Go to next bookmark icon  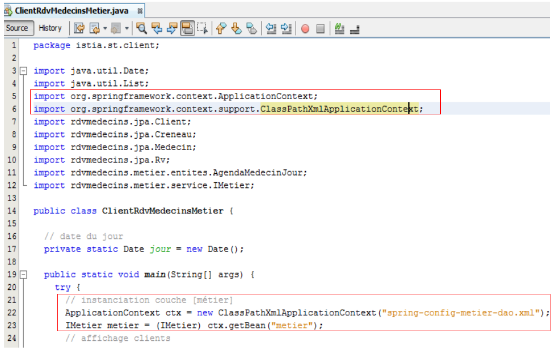click(x=237, y=28)
